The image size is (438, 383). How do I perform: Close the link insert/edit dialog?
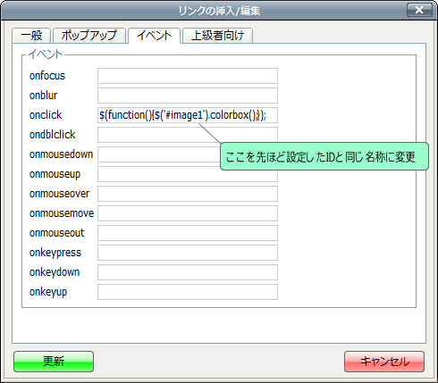click(419, 10)
